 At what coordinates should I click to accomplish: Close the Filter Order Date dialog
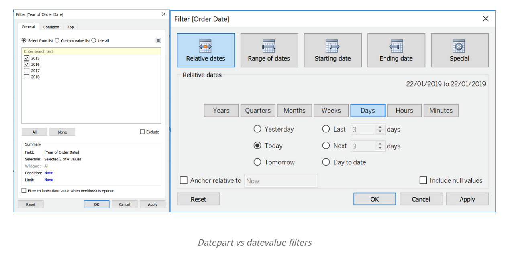pyautogui.click(x=486, y=19)
